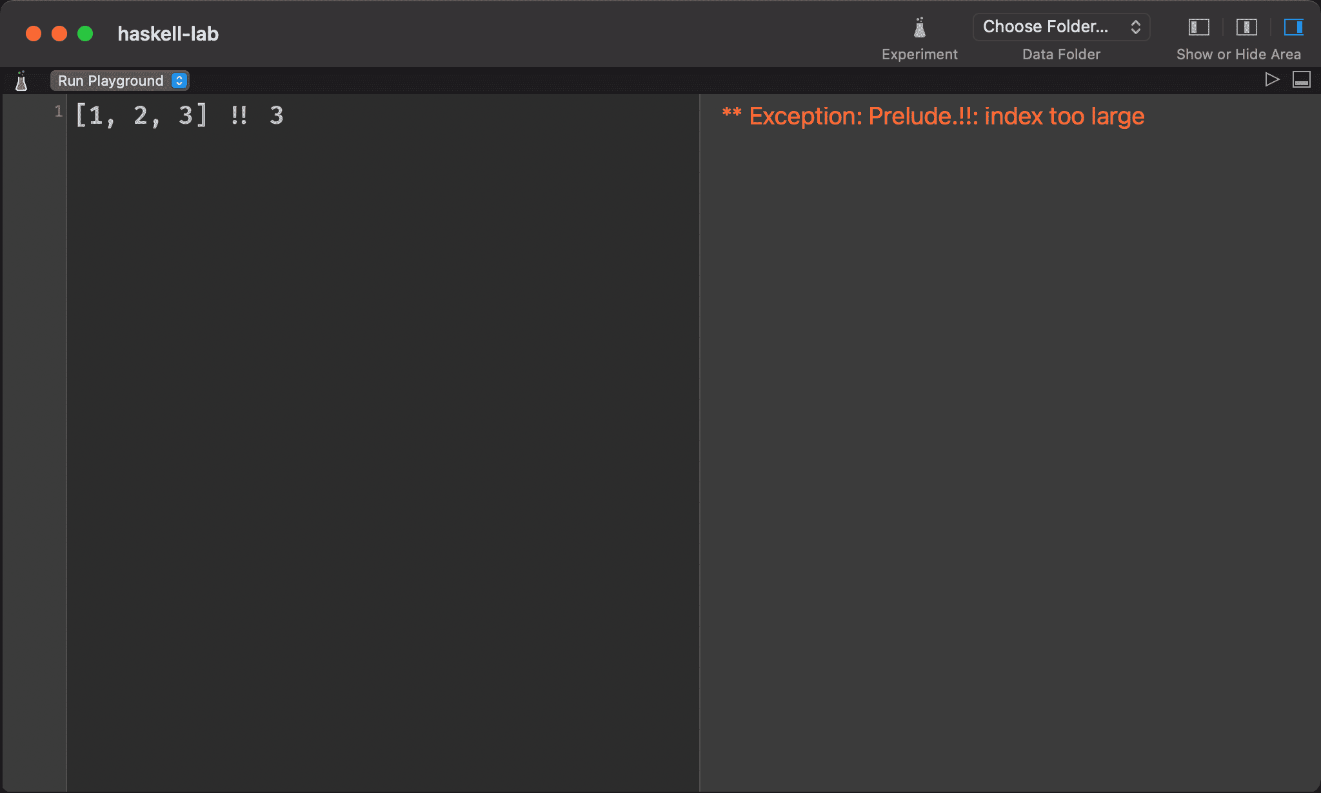Click the small flask icon beside Run Playground
Image resolution: width=1321 pixels, height=793 pixels.
coord(21,81)
